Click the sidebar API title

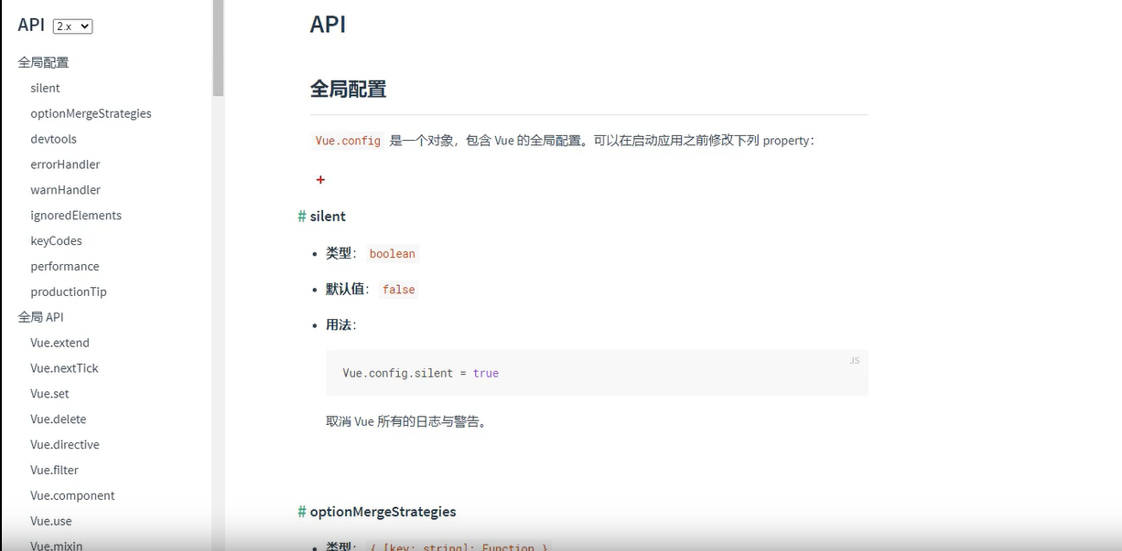(31, 25)
